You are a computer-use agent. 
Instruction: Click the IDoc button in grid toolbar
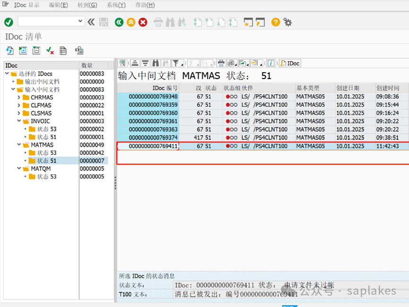coord(290,63)
